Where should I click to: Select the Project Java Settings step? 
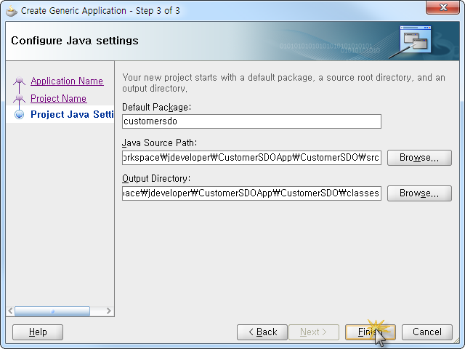[x=72, y=115]
